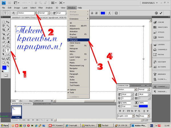Select the Gradient tool

tap(8, 42)
